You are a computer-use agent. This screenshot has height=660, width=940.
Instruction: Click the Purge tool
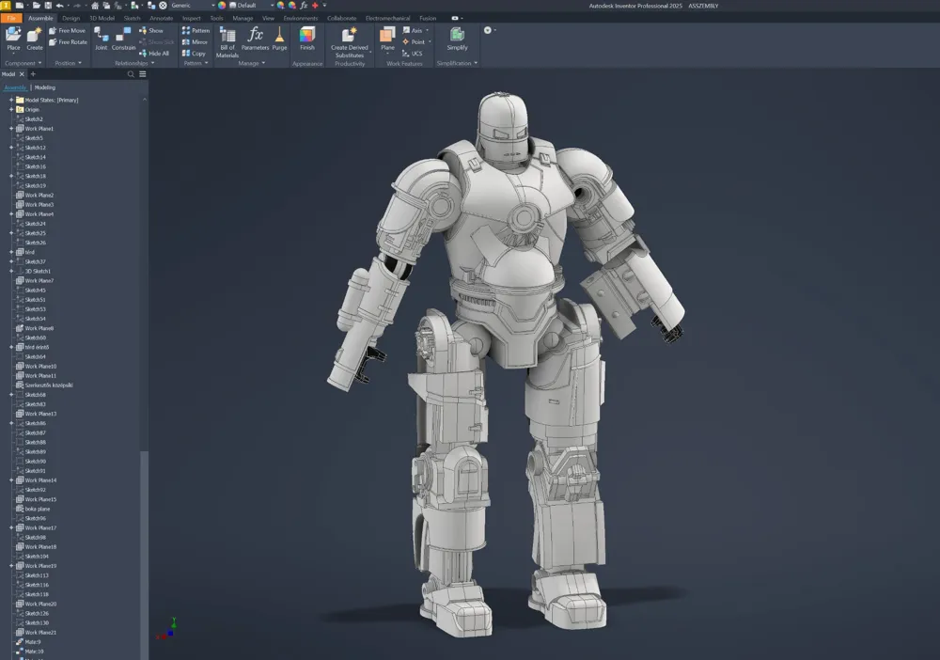point(279,39)
